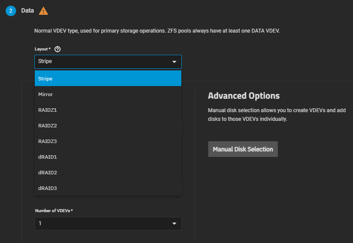Click the step 2 circle badge
This screenshot has width=353, height=243.
pyautogui.click(x=11, y=11)
